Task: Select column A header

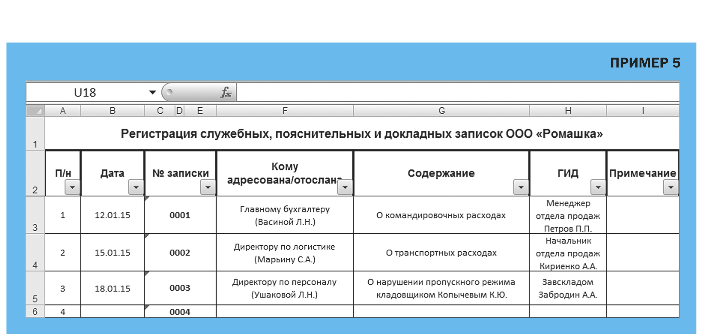Action: click(63, 111)
